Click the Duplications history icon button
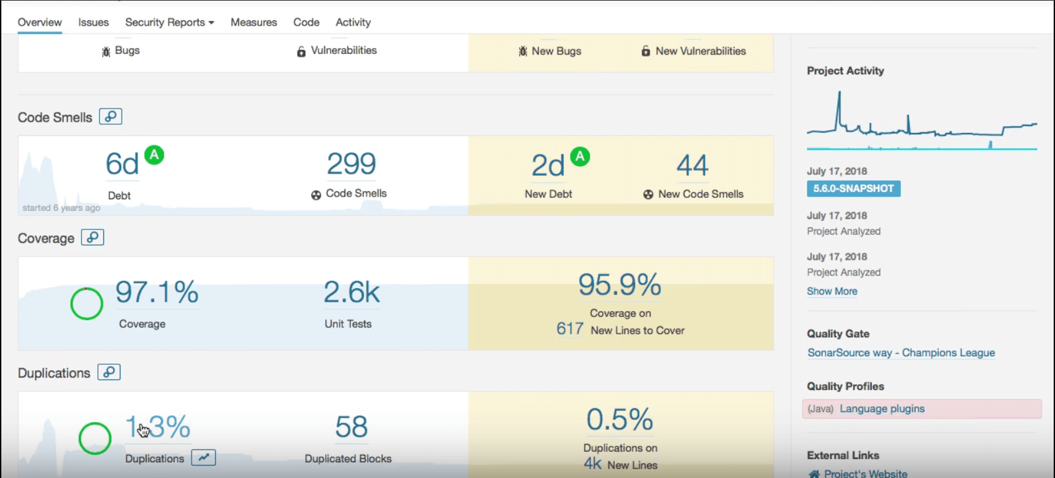Screen dimensions: 1055x478 109,372
